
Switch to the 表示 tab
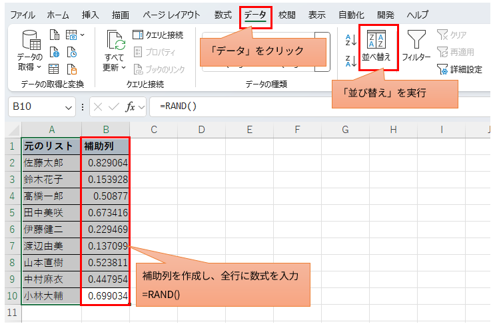(317, 15)
